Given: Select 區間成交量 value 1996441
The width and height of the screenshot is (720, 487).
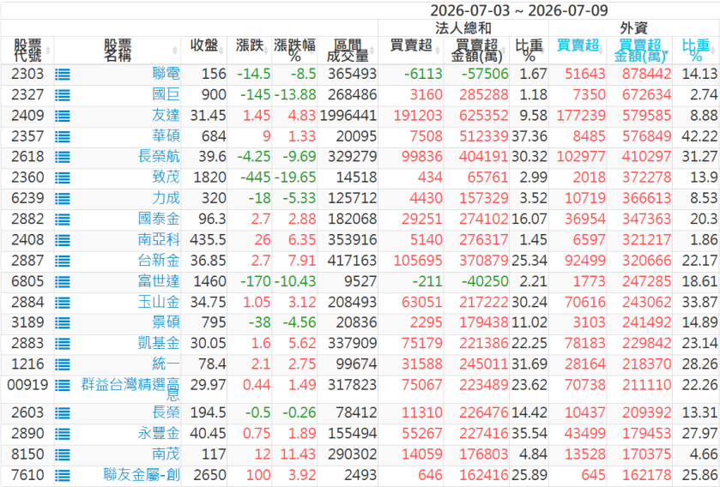Looking at the screenshot, I should pos(348,116).
